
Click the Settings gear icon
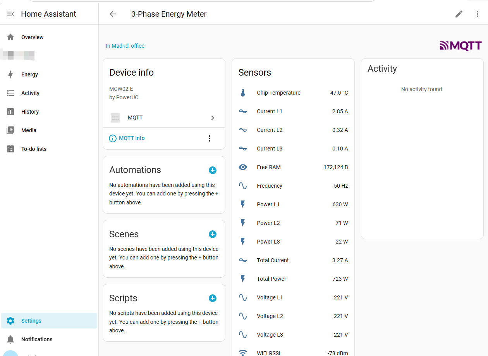click(10, 321)
